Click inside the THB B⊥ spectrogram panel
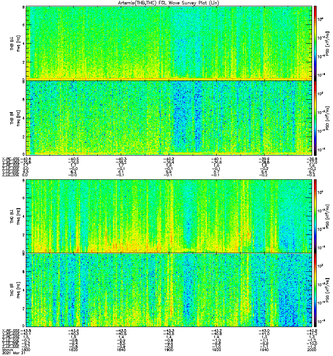This screenshot has width=333, height=356. [x=169, y=43]
